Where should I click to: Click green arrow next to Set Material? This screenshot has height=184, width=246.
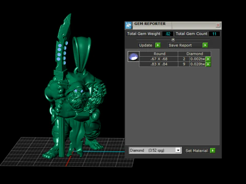point(213,151)
